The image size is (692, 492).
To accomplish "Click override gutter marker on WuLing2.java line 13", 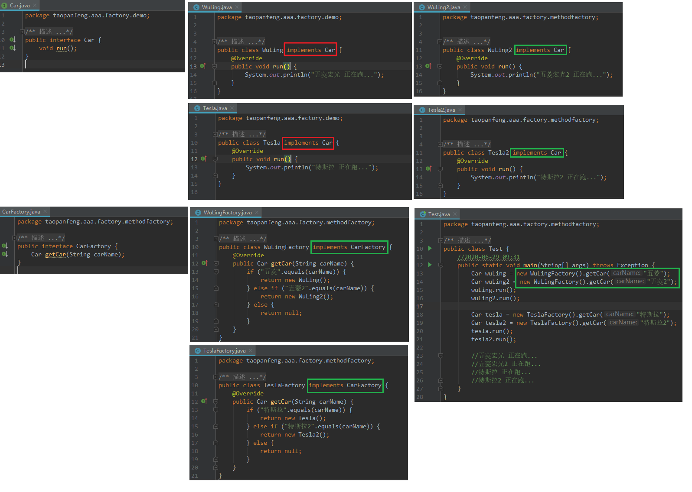I will [x=428, y=66].
